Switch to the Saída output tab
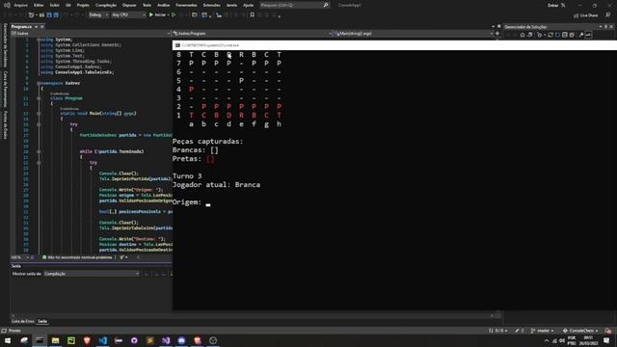 [x=42, y=321]
